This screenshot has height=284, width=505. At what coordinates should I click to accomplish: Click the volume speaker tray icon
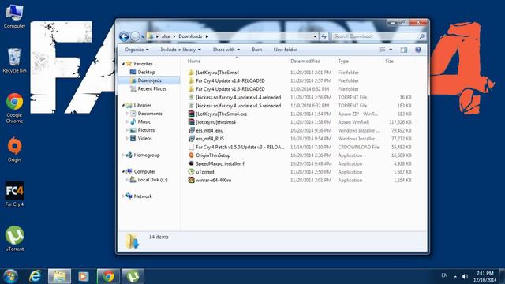[465, 276]
